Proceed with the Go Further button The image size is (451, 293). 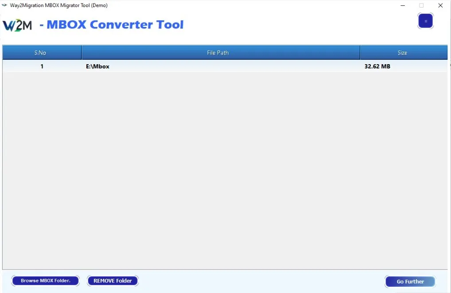tap(410, 281)
